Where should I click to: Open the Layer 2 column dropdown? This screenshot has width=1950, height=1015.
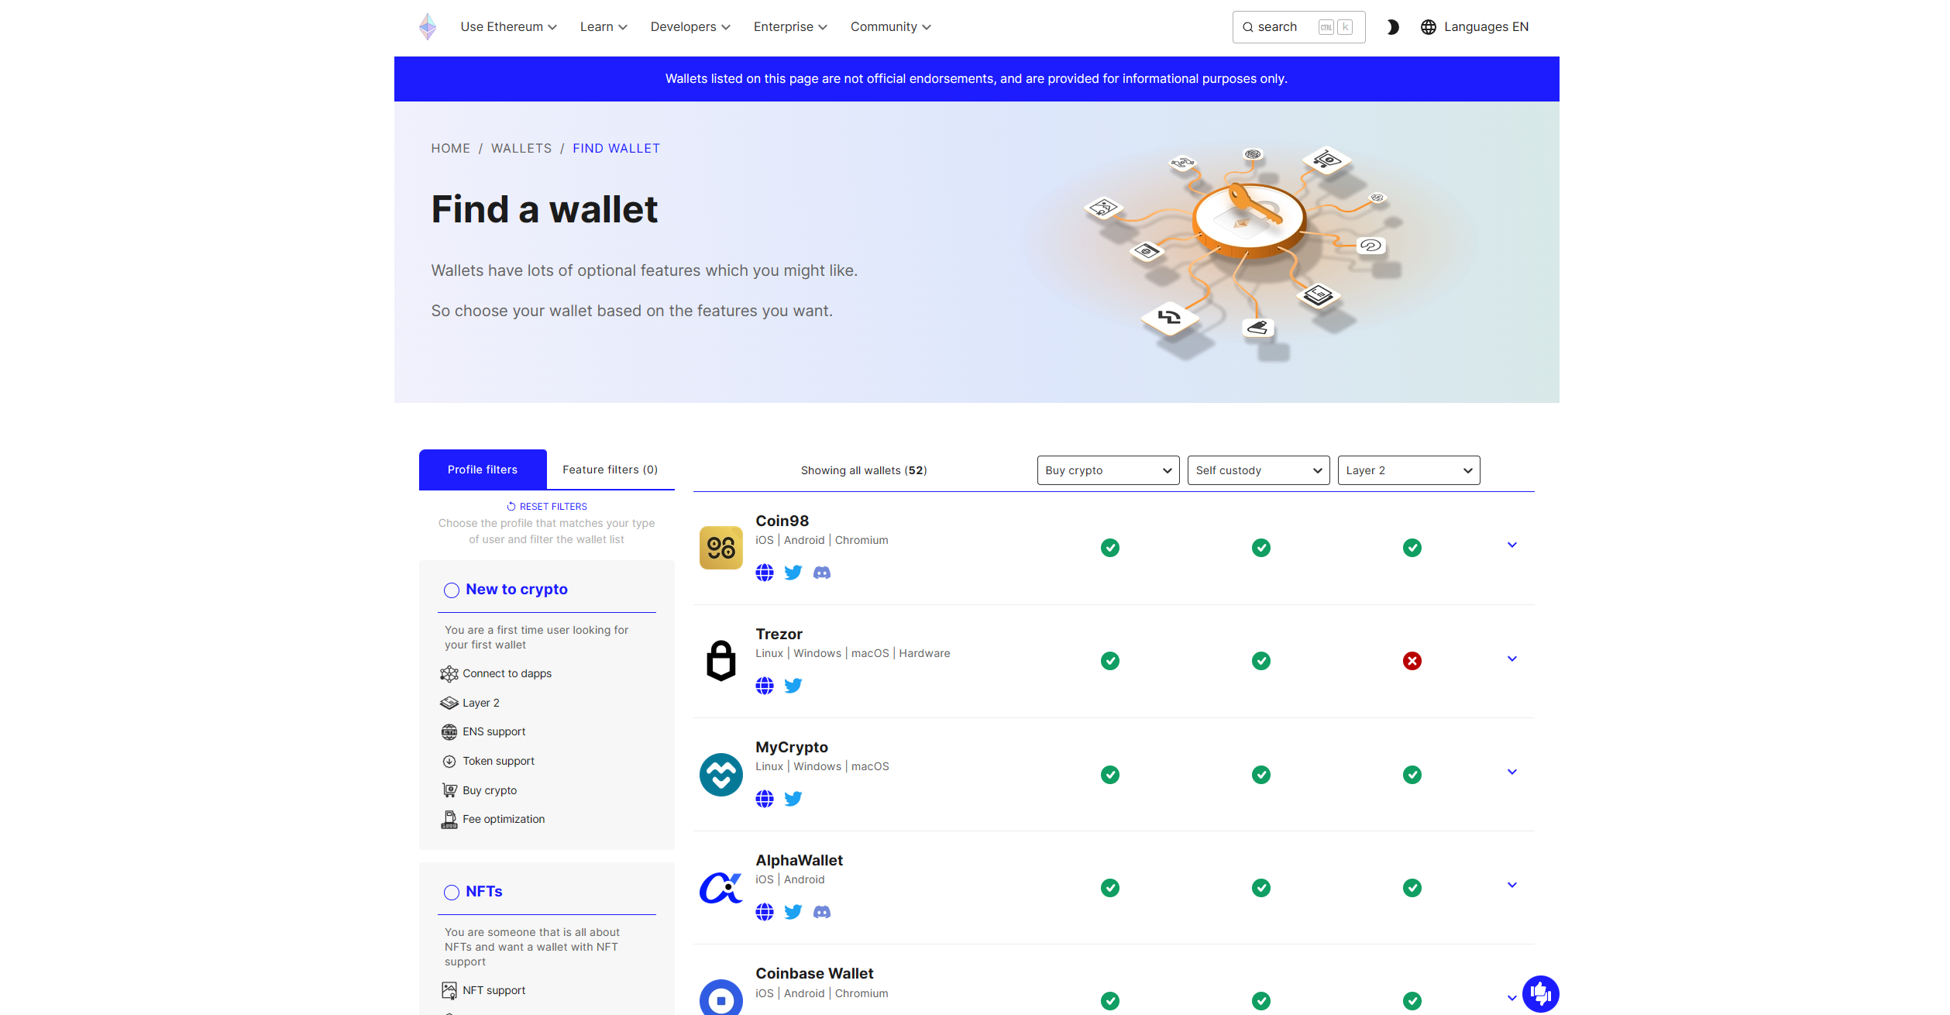click(1408, 470)
